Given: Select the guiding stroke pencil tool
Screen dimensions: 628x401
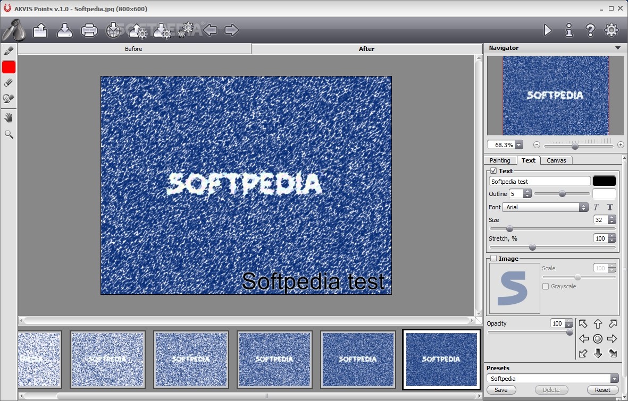Looking at the screenshot, I should pyautogui.click(x=9, y=50).
